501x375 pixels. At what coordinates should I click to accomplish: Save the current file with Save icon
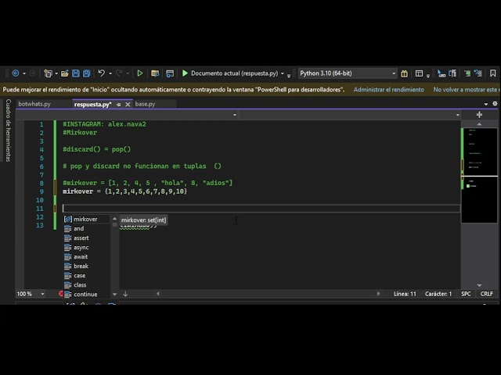pyautogui.click(x=76, y=73)
